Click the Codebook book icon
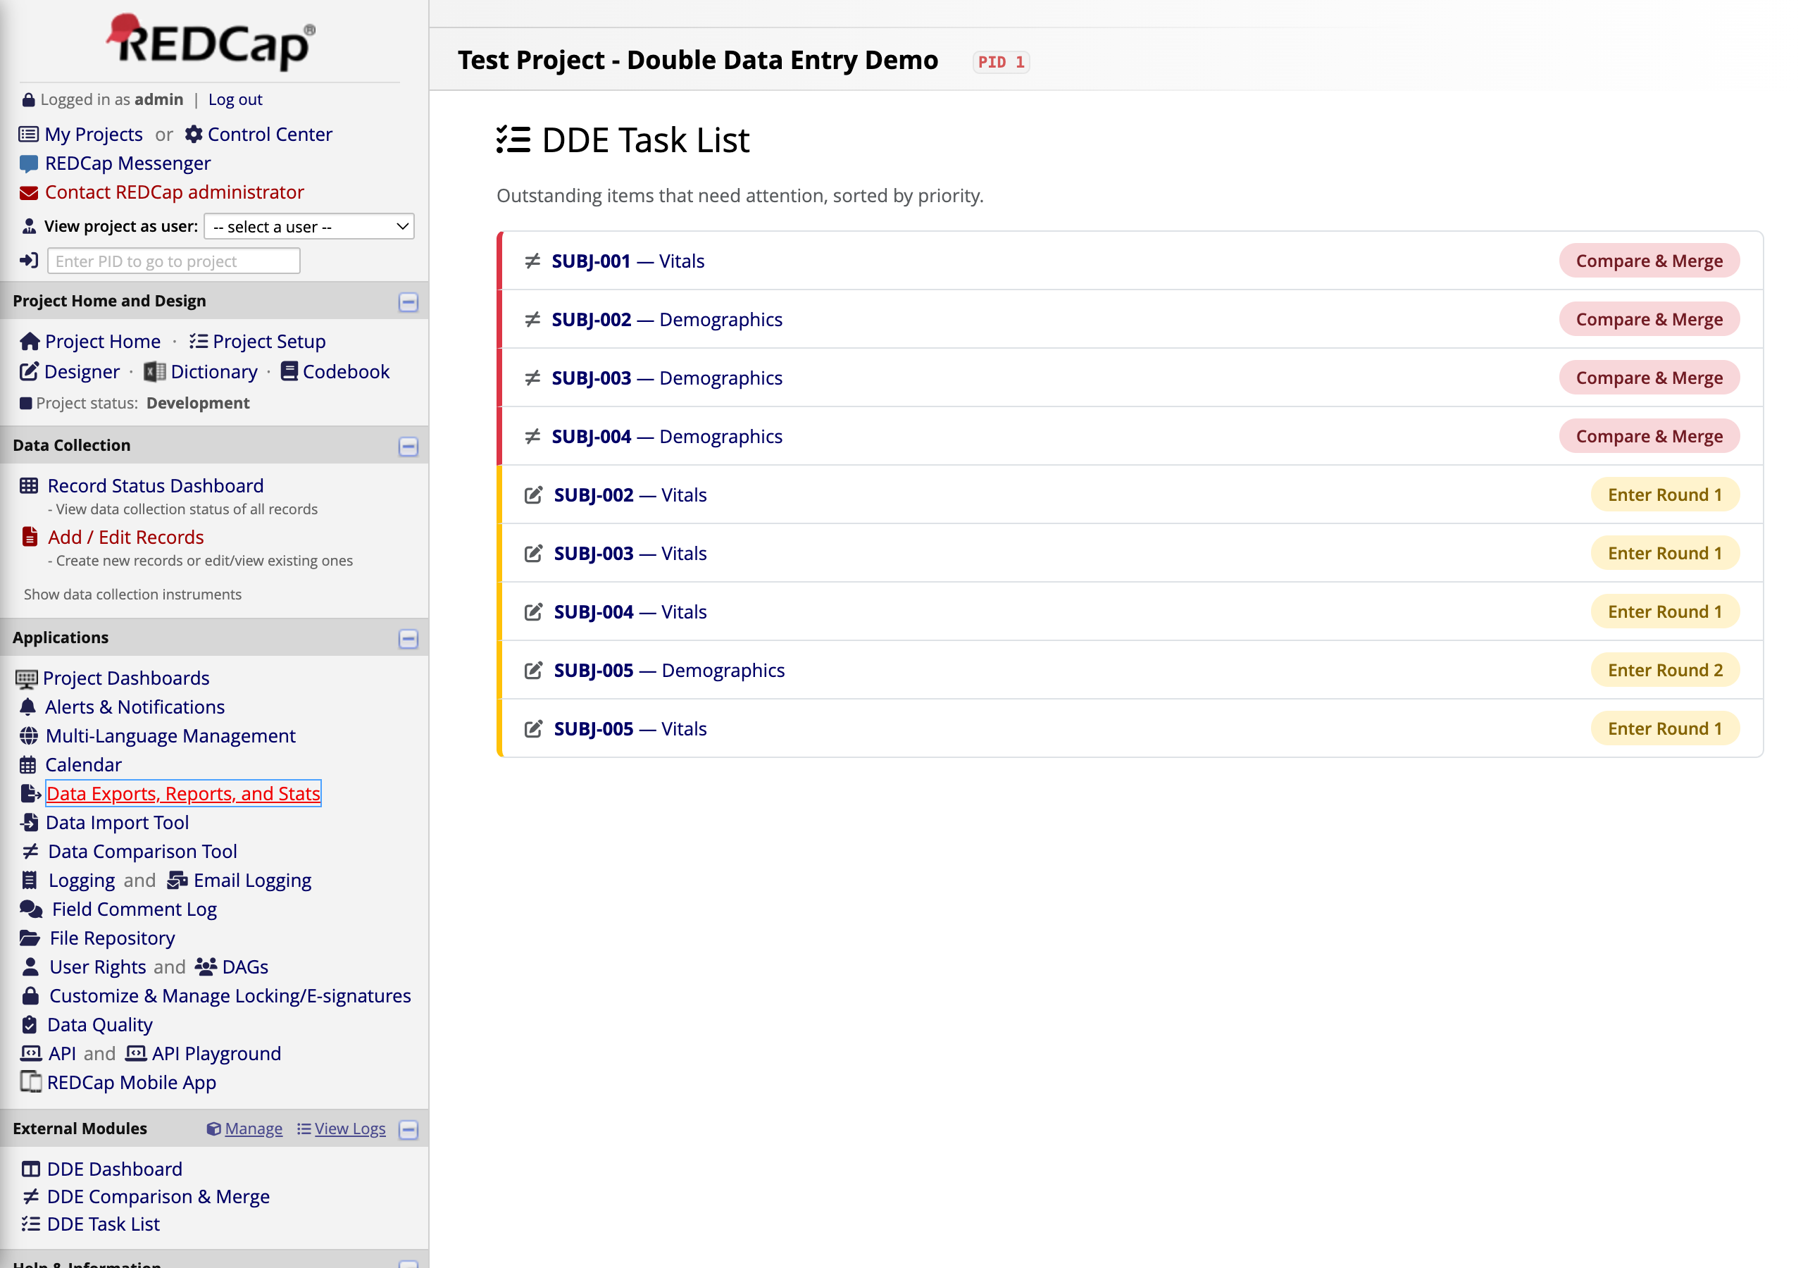The height and width of the screenshot is (1268, 1803). tap(289, 371)
